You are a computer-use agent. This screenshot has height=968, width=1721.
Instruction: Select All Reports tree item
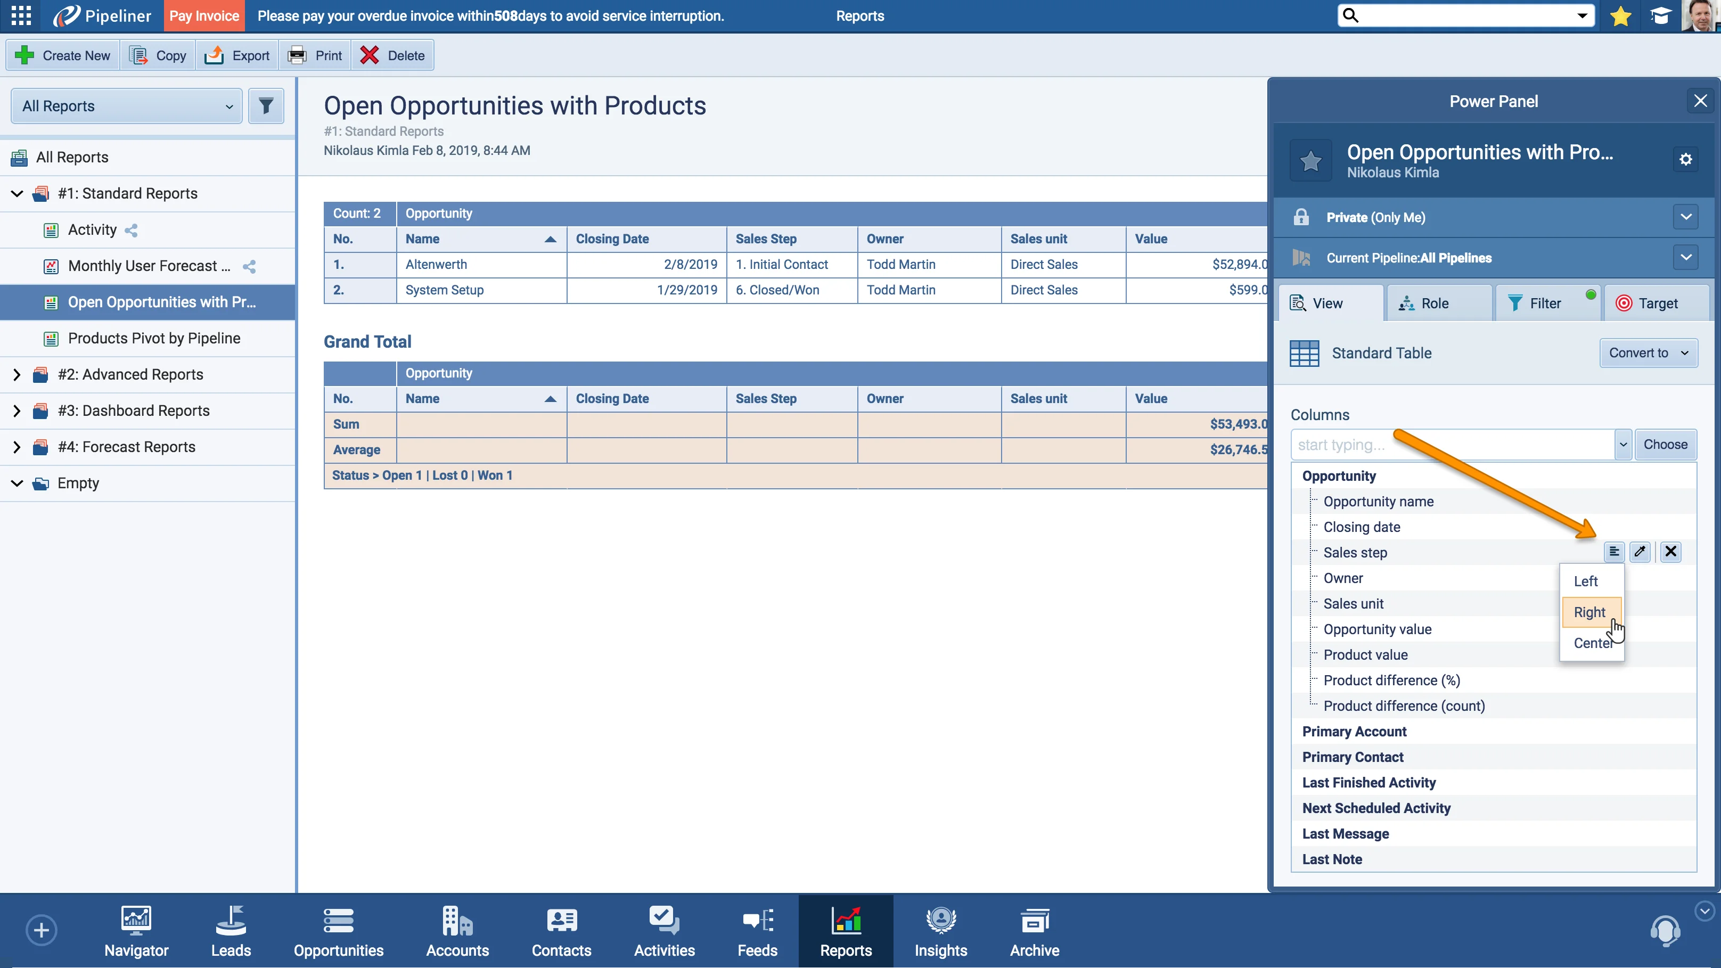147,158
